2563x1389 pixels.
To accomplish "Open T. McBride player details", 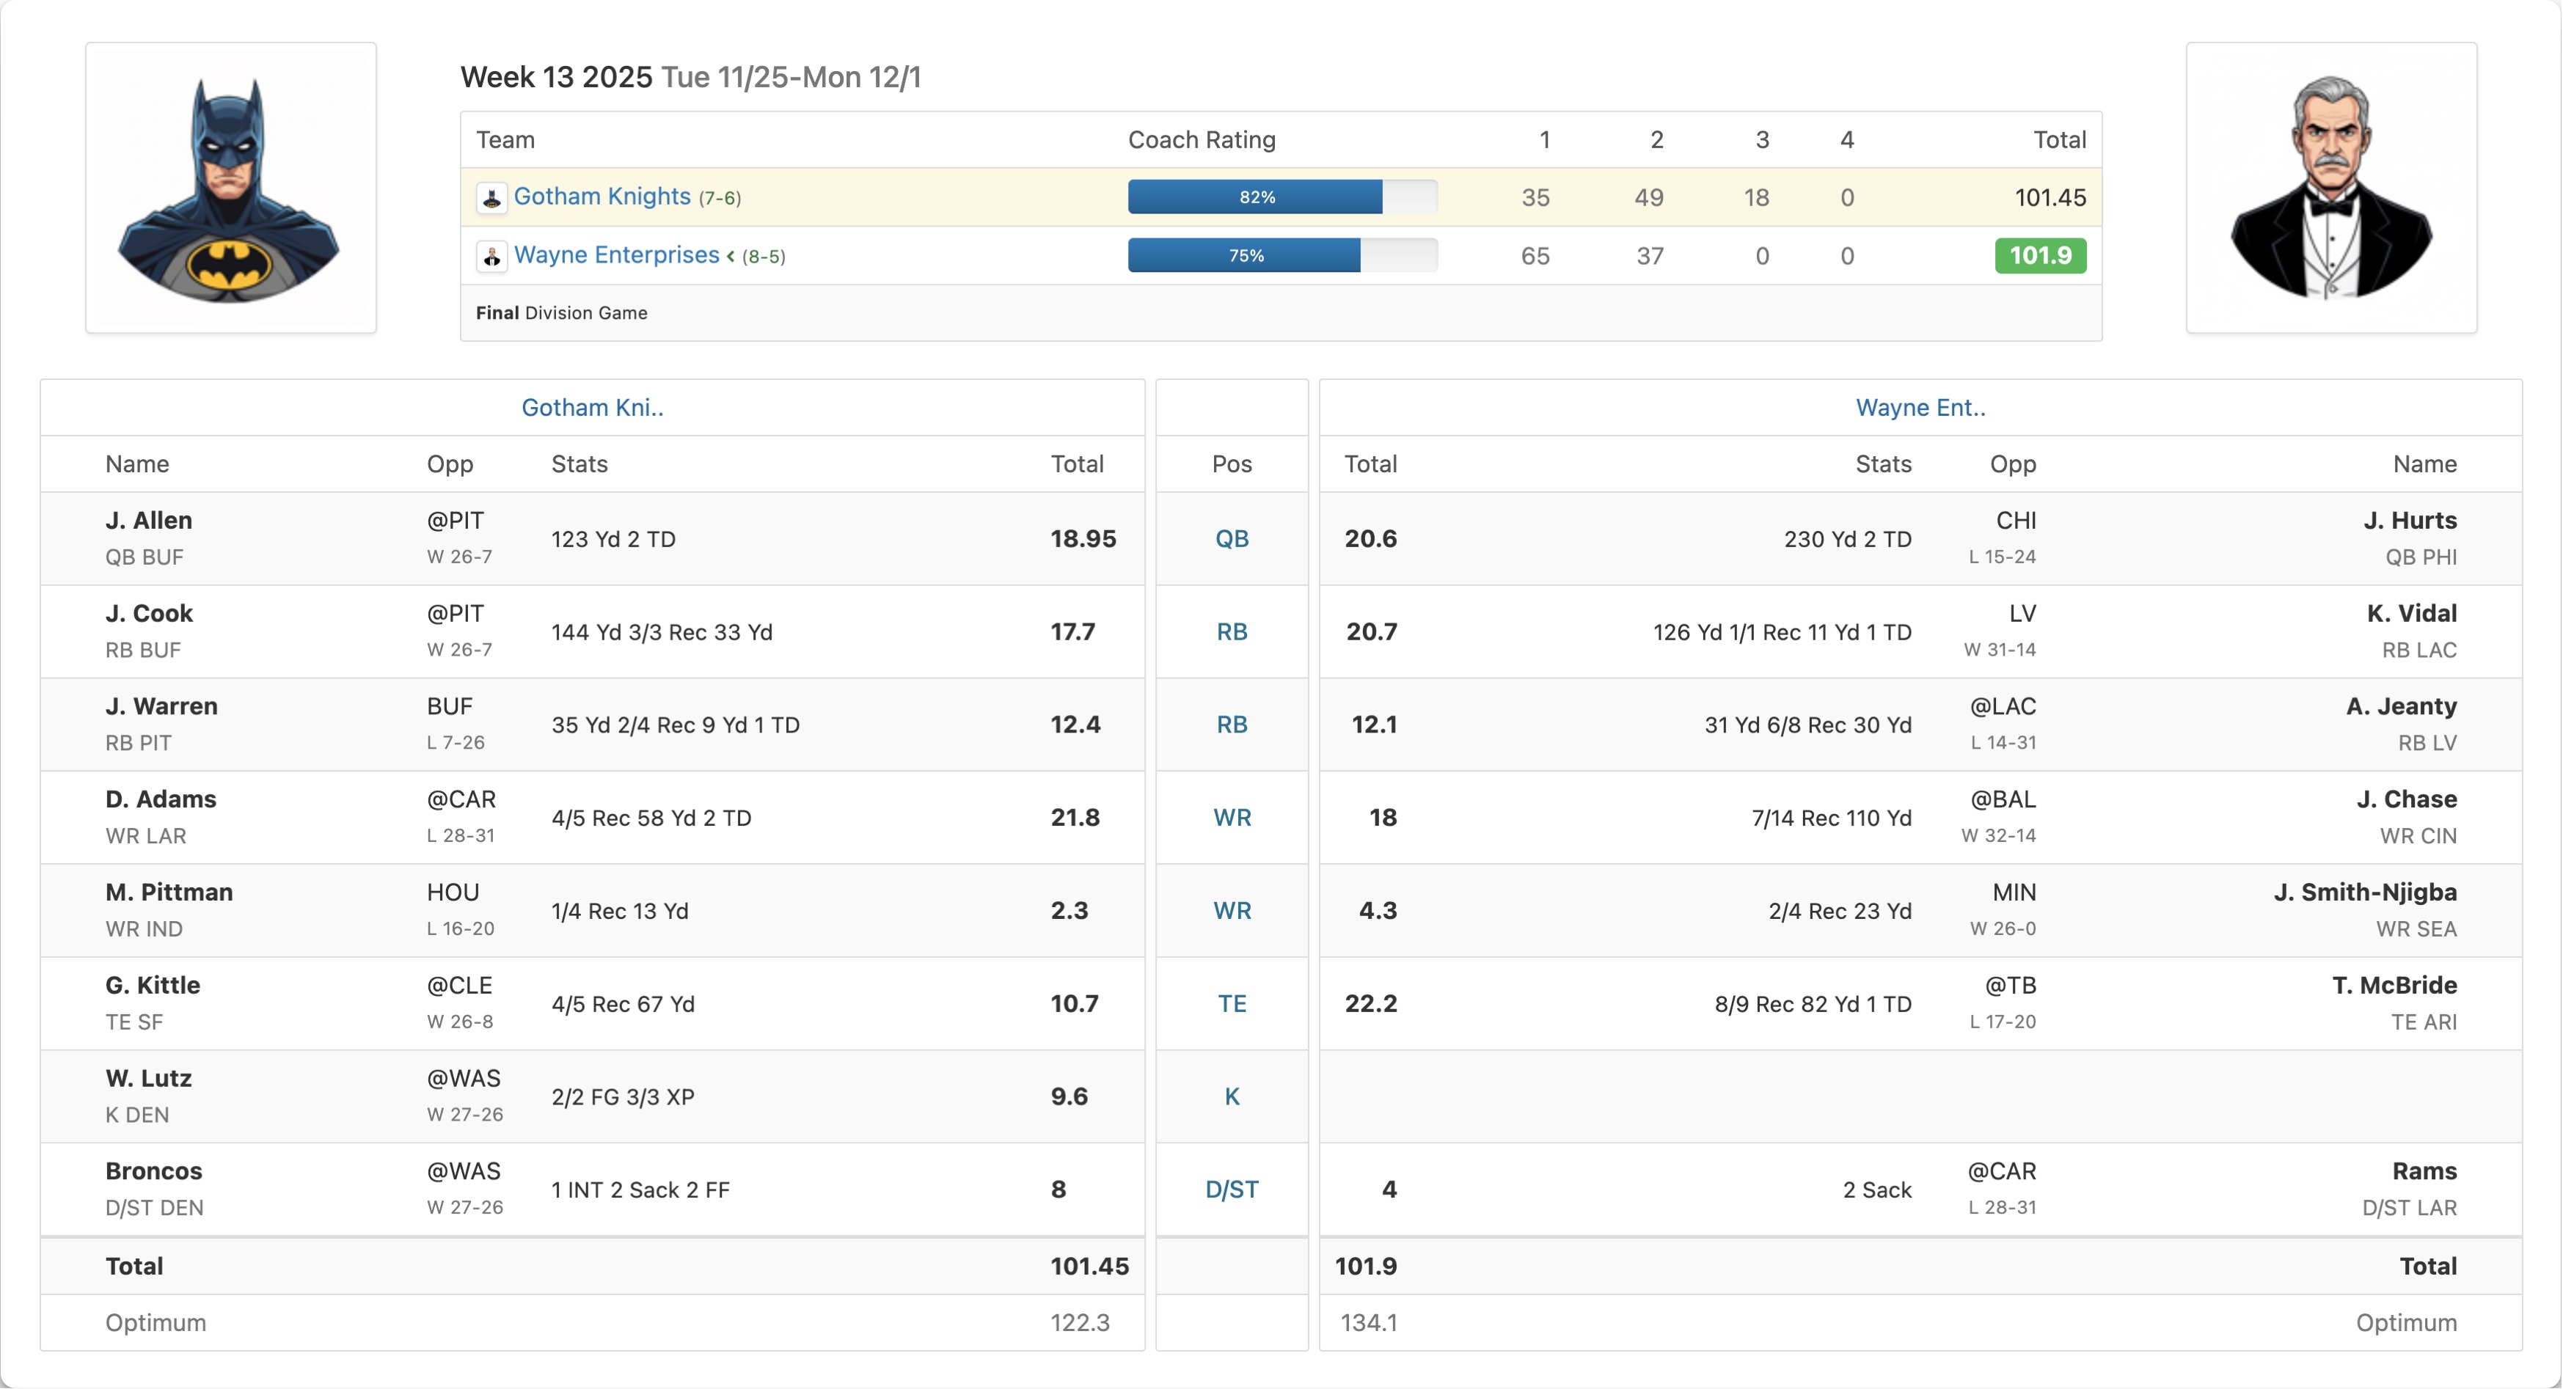I will [x=2394, y=985].
